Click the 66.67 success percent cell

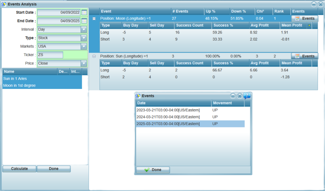point(217,70)
